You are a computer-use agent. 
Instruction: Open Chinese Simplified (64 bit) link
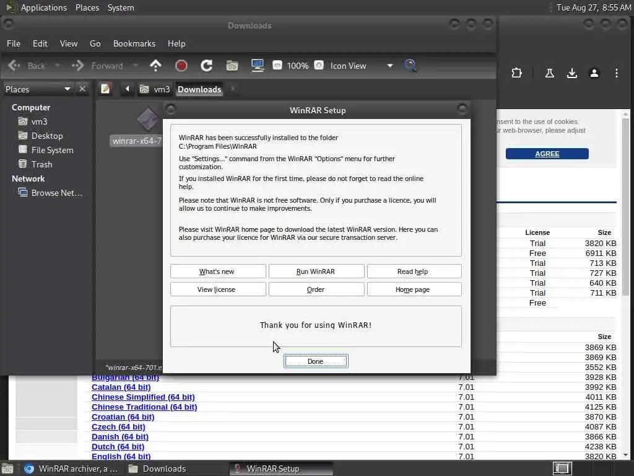pos(143,397)
